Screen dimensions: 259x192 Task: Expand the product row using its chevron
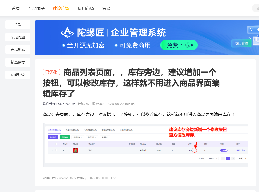point(52,150)
